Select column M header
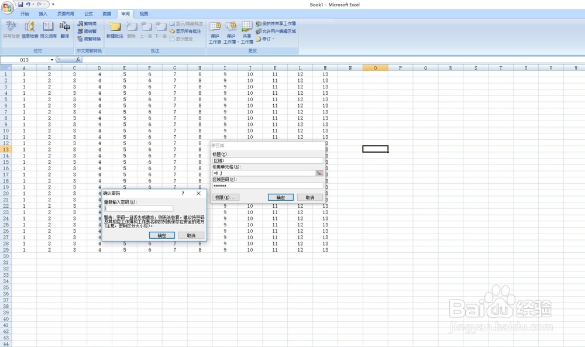 click(325, 68)
